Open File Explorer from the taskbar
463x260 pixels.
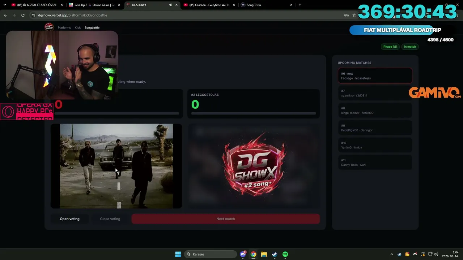[264, 254]
